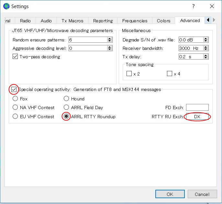Choose ARRL Field Day option

66,107
